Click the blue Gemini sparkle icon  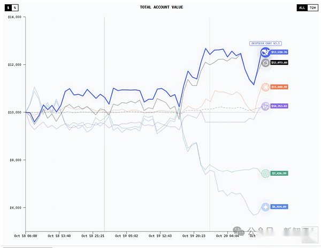(265, 207)
